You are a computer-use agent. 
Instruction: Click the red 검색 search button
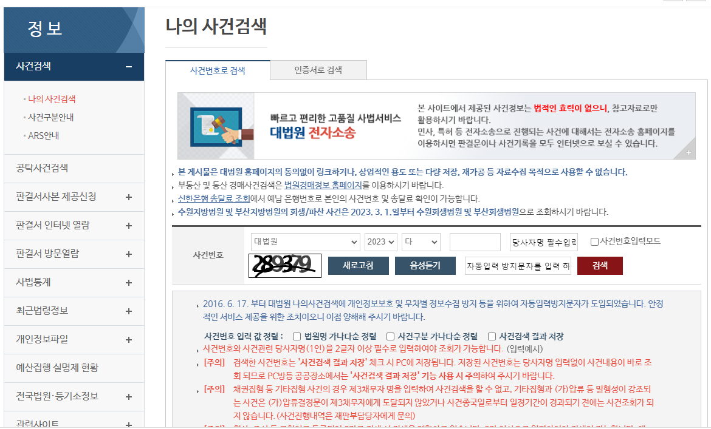click(600, 265)
